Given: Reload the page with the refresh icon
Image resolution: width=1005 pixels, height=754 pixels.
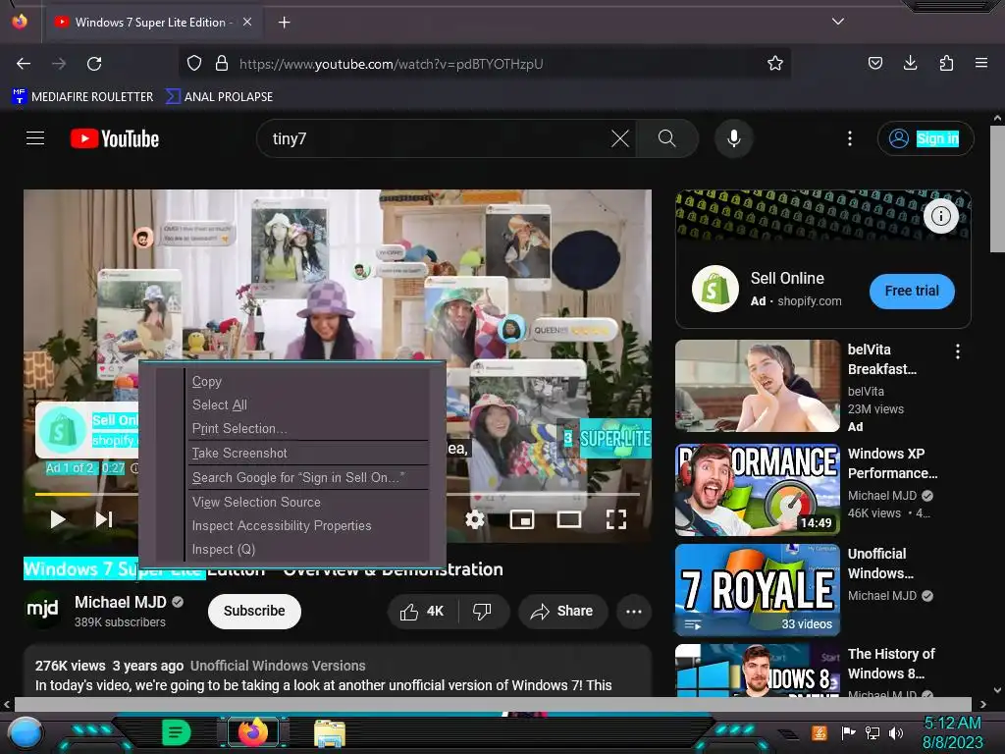Looking at the screenshot, I should (94, 64).
